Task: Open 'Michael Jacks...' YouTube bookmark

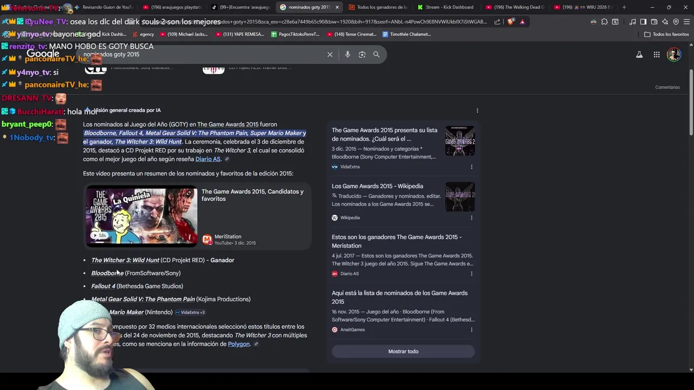Action: tap(183, 34)
